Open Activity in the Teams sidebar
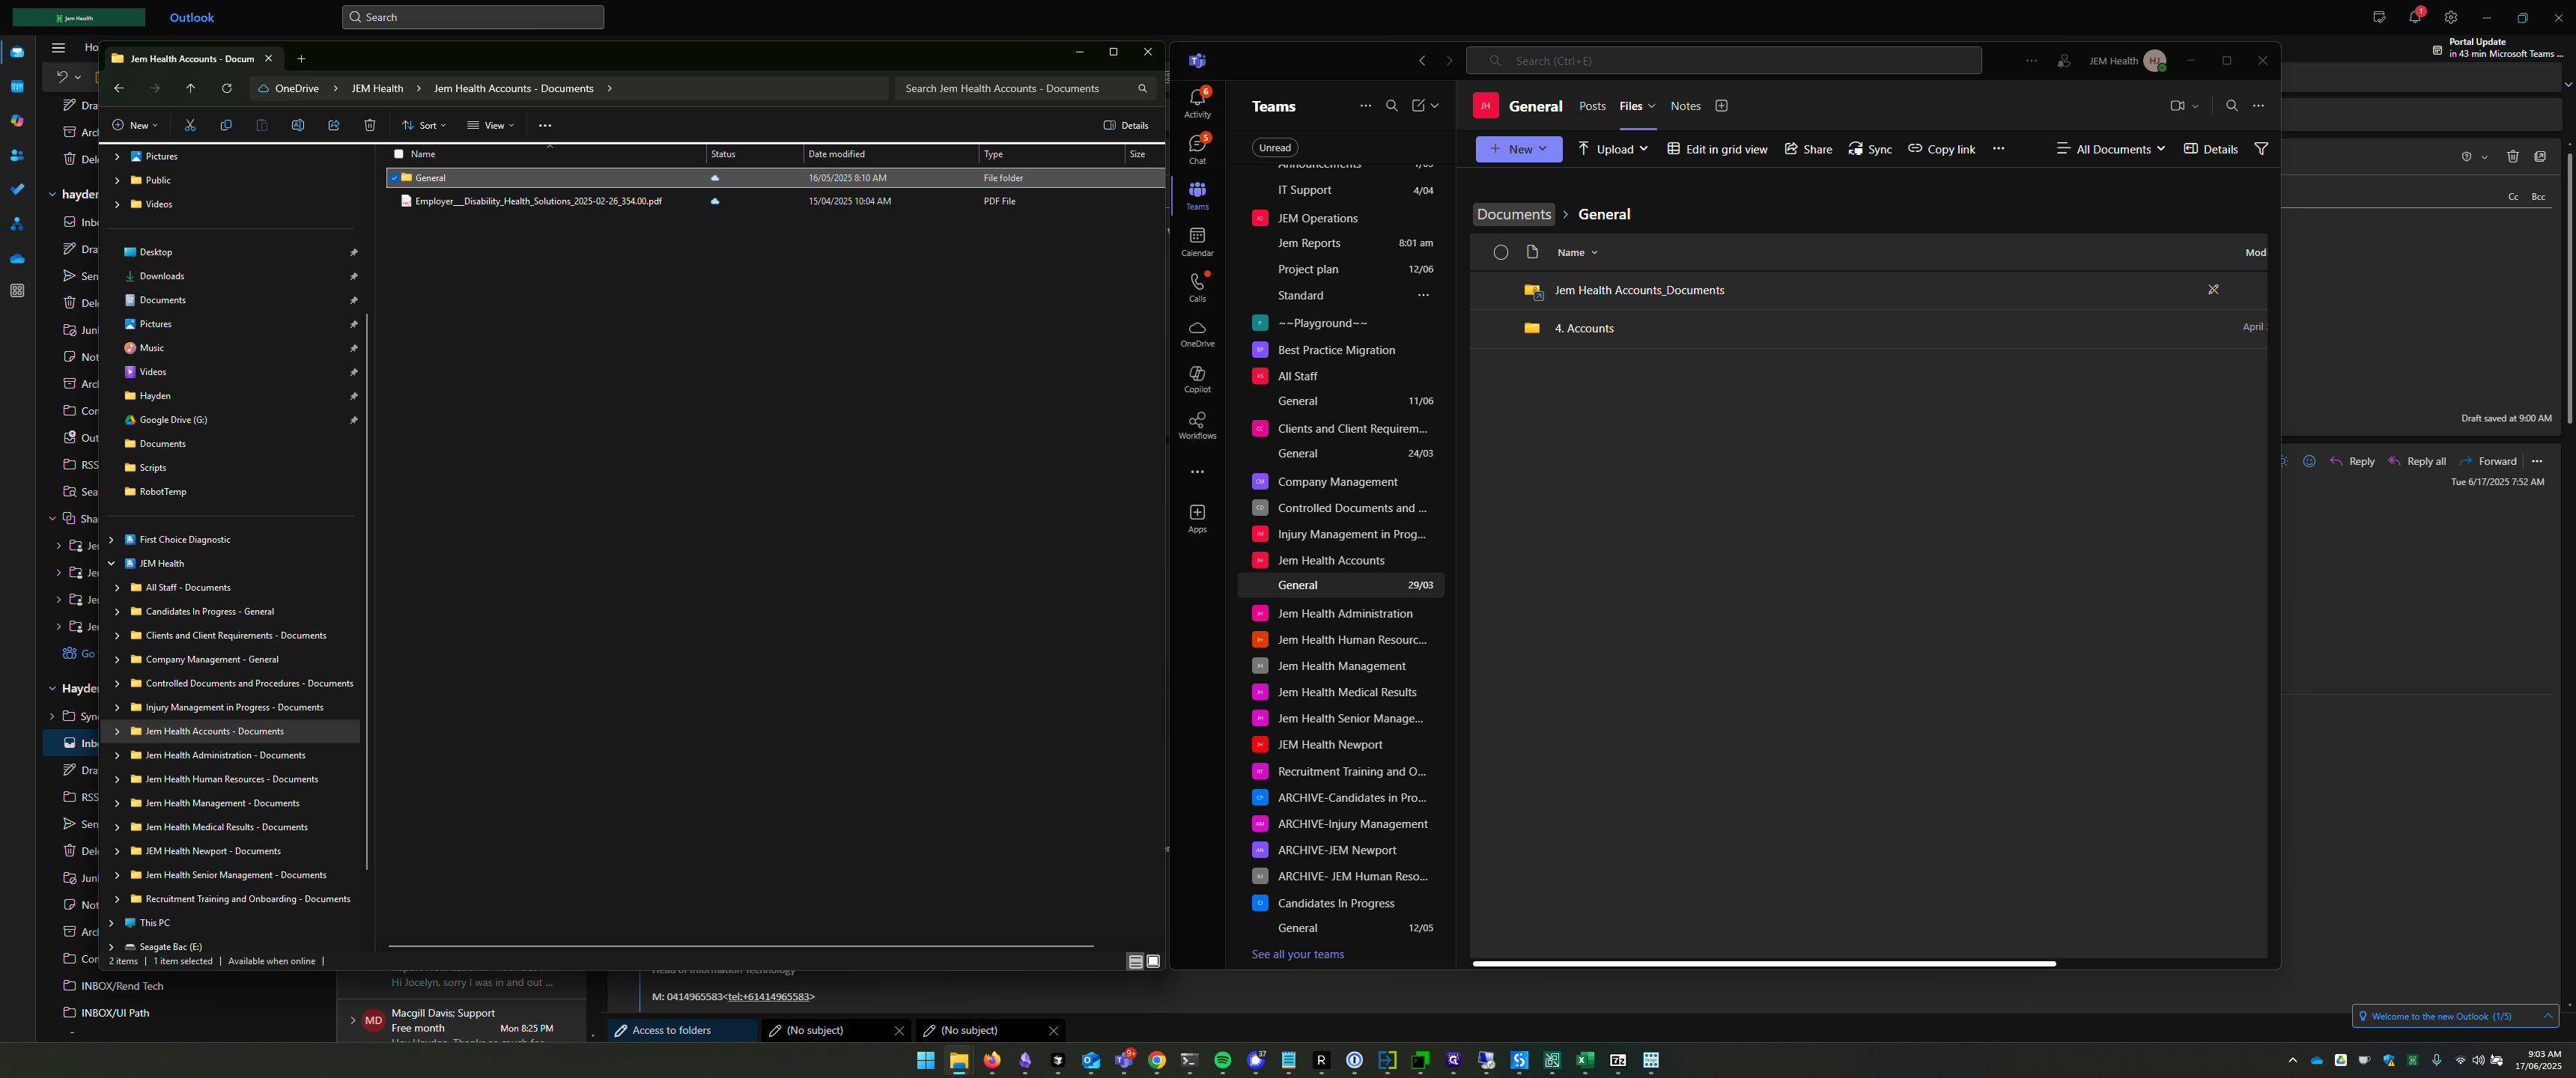This screenshot has width=2576, height=1078. coord(1197,103)
